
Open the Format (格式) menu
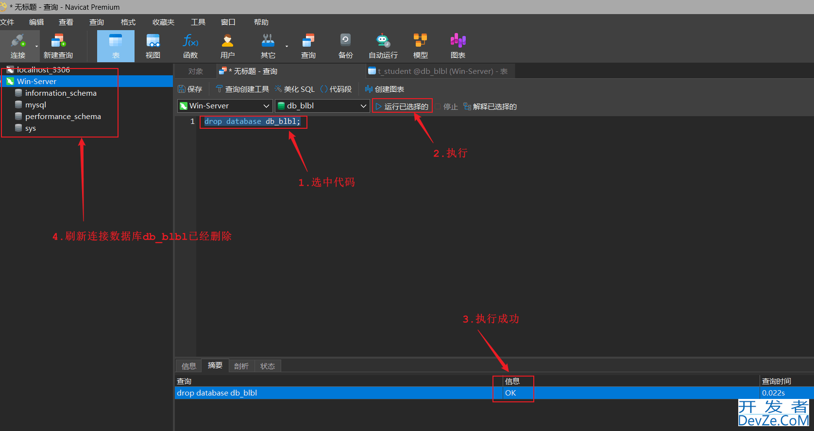[x=128, y=22]
